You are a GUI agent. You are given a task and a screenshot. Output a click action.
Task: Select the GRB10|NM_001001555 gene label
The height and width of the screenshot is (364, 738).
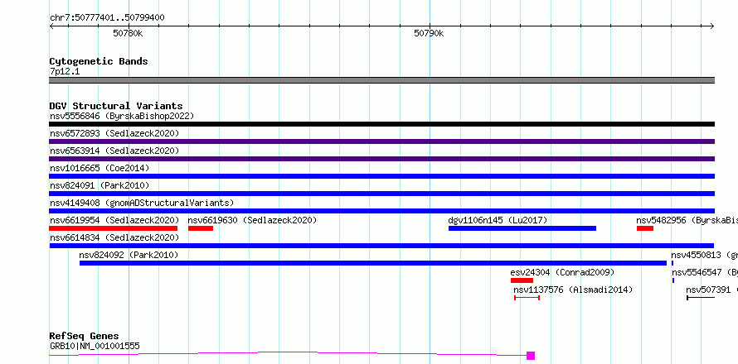pos(95,346)
